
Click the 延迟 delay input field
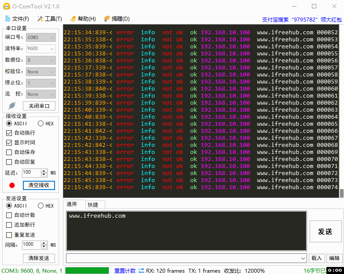tap(32, 173)
